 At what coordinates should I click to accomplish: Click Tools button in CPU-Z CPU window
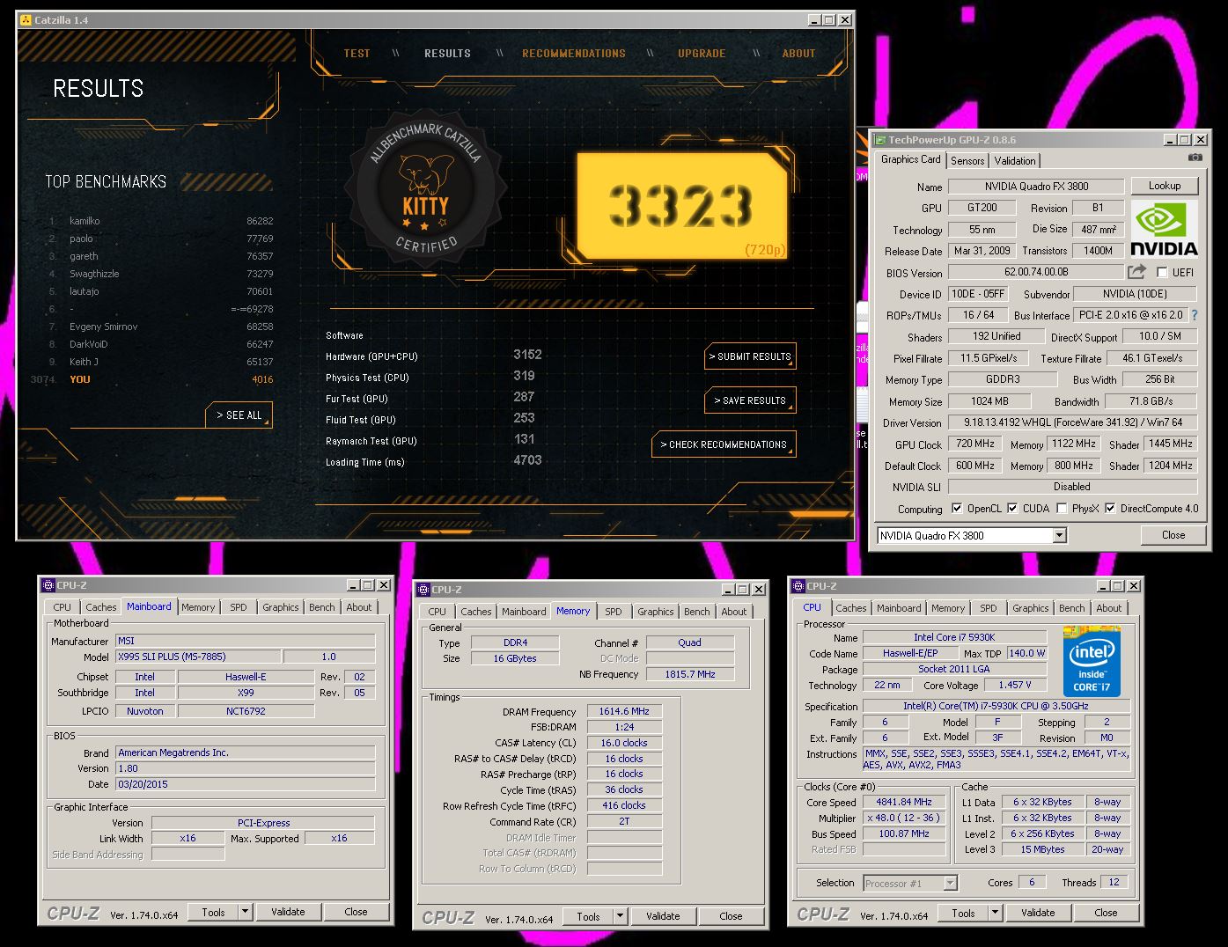963,913
